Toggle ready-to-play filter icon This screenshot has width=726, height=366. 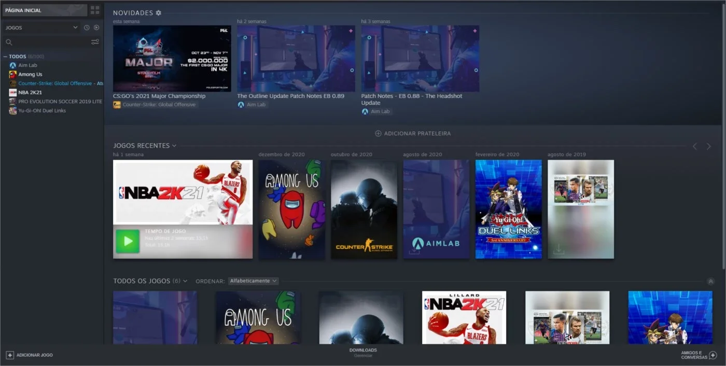click(96, 27)
